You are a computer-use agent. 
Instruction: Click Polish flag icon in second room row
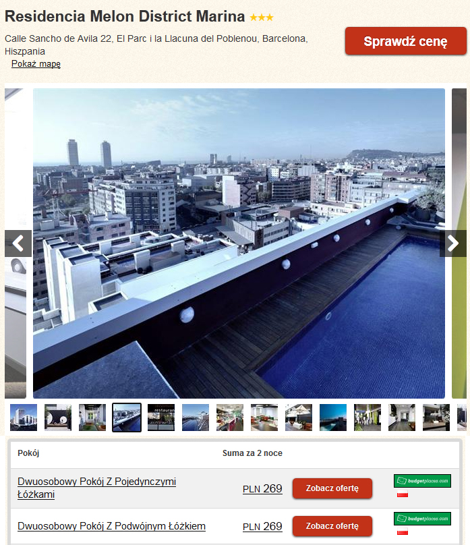(x=403, y=532)
